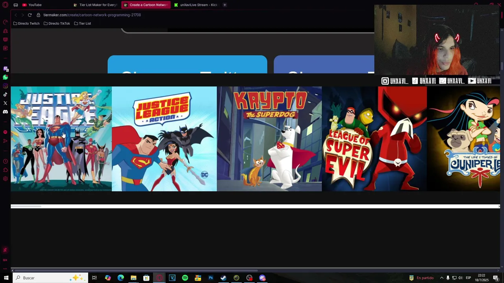The width and height of the screenshot is (504, 283).
Task: Open Photoshop from the taskbar
Action: [x=211, y=278]
